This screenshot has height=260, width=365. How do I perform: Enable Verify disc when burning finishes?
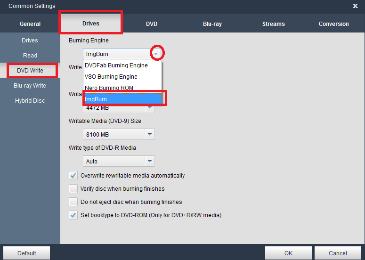click(x=73, y=188)
